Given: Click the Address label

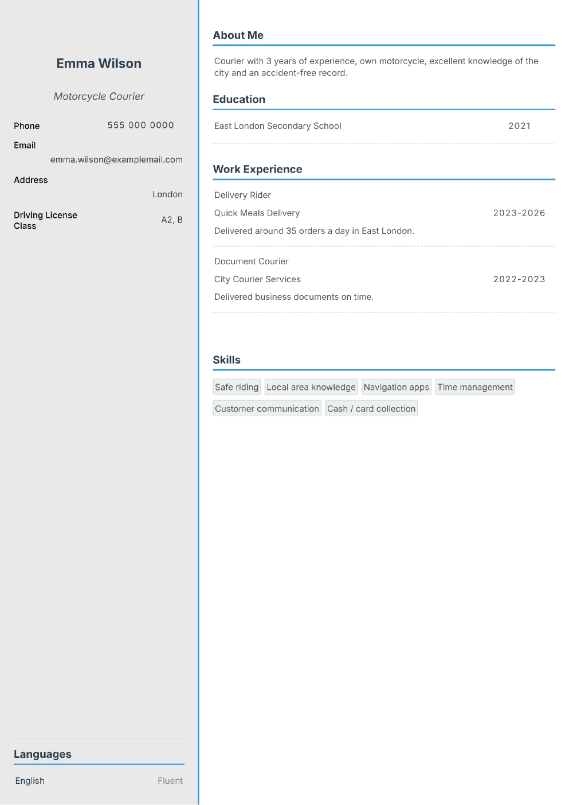Looking at the screenshot, I should (x=31, y=180).
